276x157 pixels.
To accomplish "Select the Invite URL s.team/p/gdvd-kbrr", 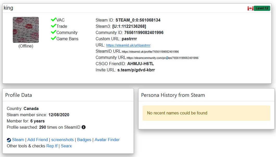I will (x=136, y=70).
